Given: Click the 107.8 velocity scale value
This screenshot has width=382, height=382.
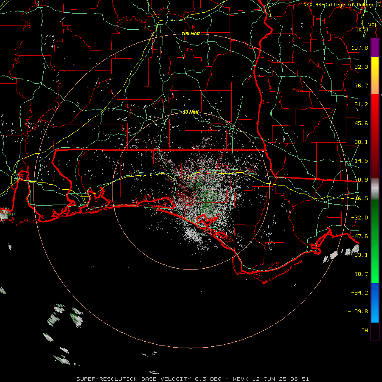Looking at the screenshot, I should click(360, 48).
